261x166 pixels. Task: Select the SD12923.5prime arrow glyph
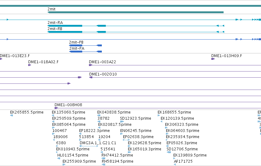122,122
